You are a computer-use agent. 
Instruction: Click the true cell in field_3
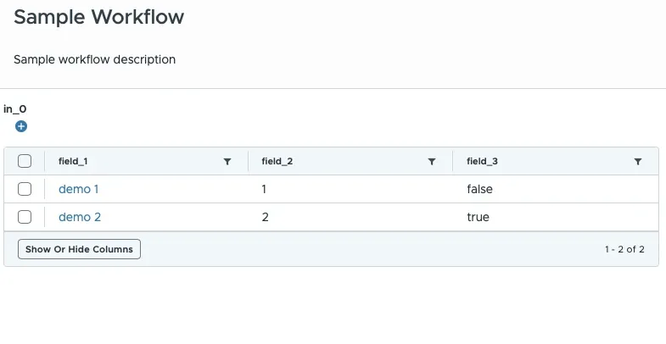click(x=478, y=217)
